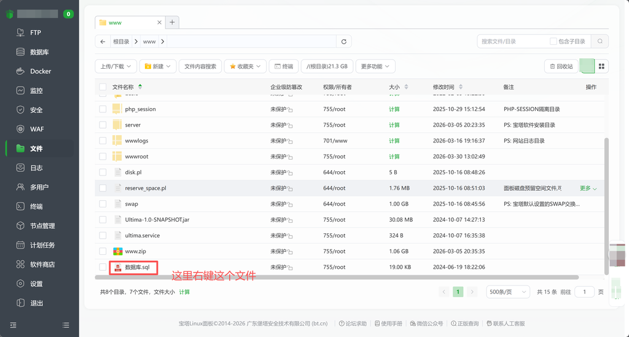Open the 论坛求助 footer link

(x=353, y=323)
